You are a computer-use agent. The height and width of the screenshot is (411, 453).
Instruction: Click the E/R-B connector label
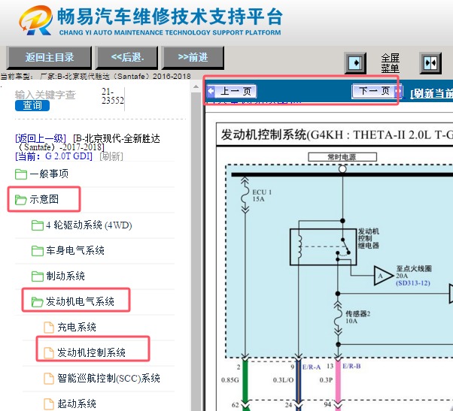pos(351,366)
